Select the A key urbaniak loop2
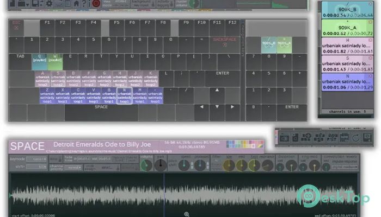This screenshot has width=381, height=217. [42, 79]
